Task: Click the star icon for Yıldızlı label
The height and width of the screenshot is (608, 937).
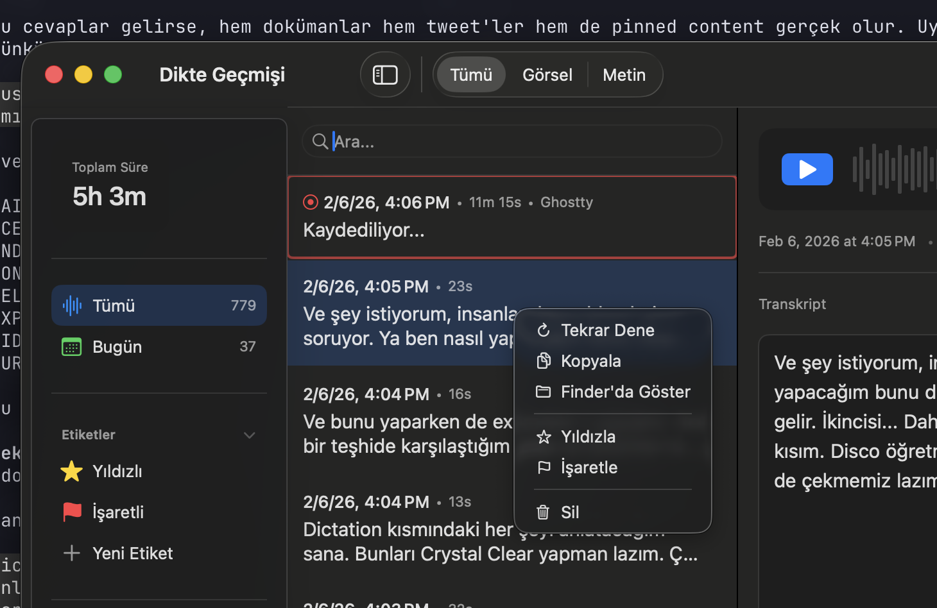Action: (x=71, y=471)
